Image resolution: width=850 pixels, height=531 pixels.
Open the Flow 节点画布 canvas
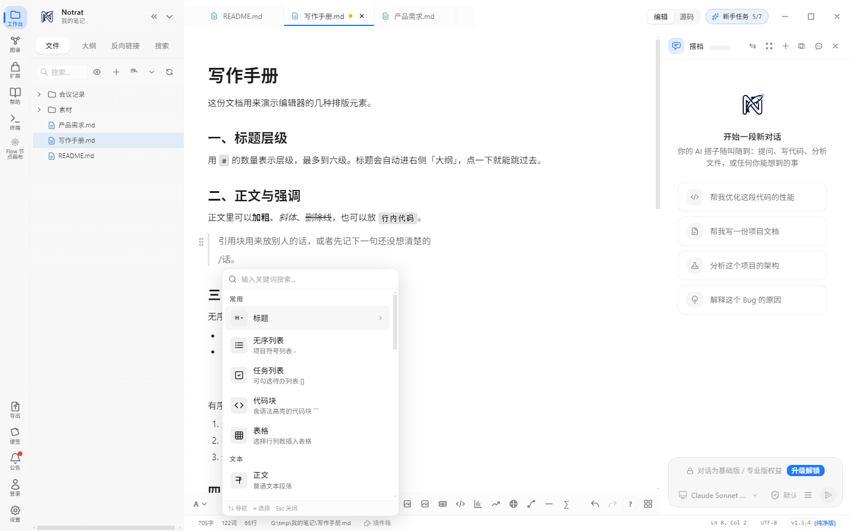[15, 149]
